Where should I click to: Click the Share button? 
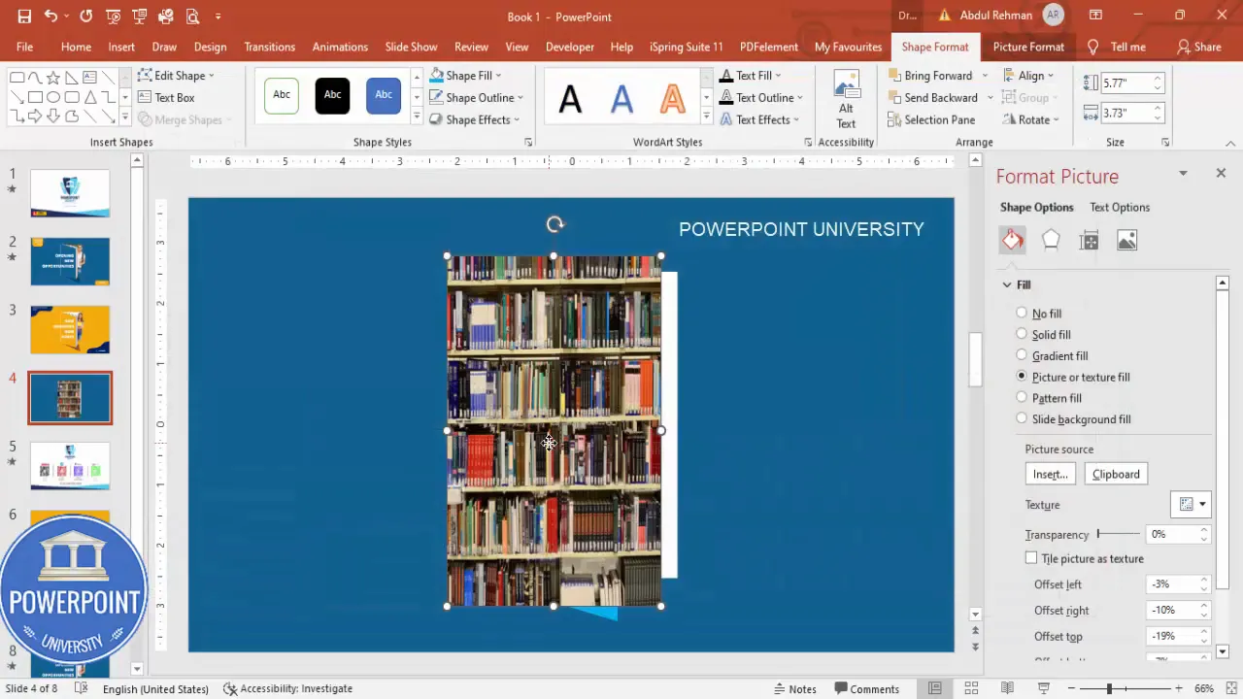pyautogui.click(x=1198, y=47)
